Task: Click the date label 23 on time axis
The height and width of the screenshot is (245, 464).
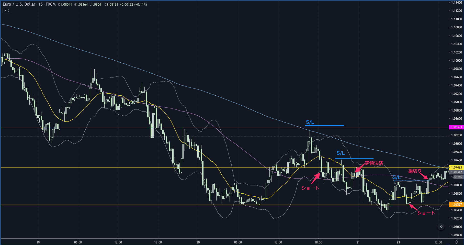Action: [x=398, y=242]
